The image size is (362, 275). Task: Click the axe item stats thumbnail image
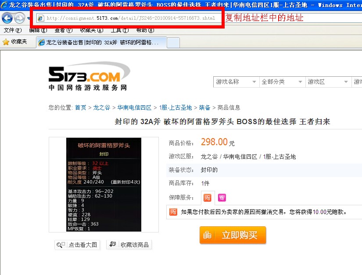[x=104, y=185]
